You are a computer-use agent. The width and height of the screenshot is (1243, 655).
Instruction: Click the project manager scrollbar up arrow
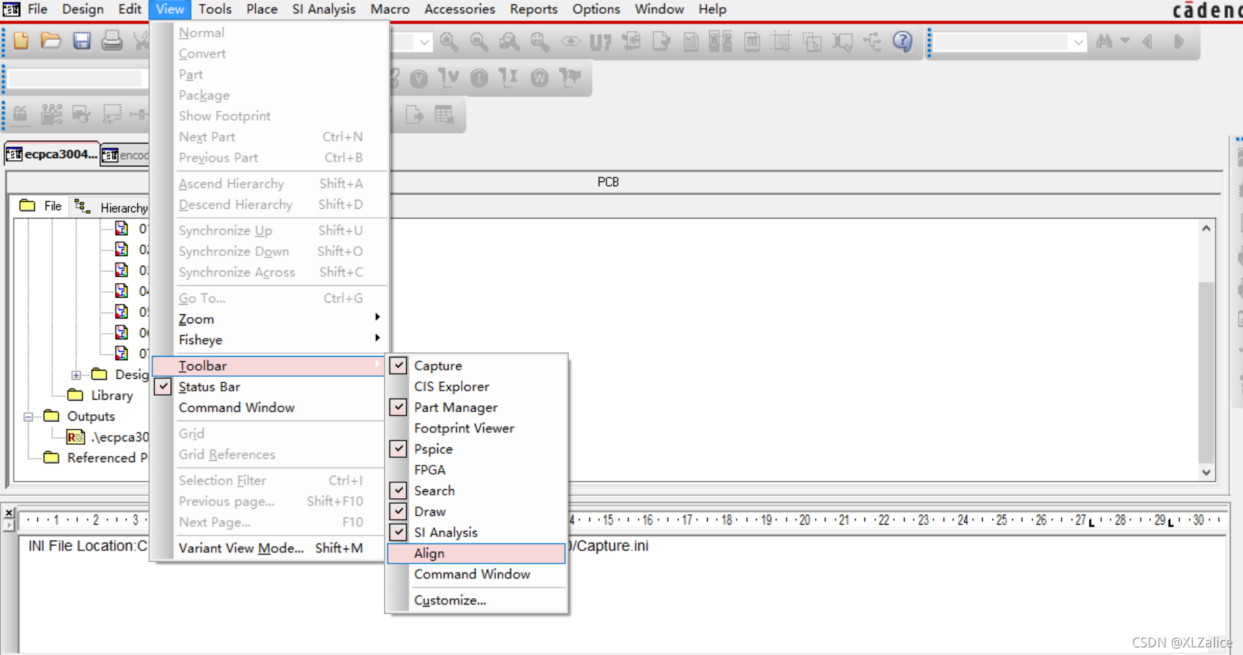(x=1206, y=228)
